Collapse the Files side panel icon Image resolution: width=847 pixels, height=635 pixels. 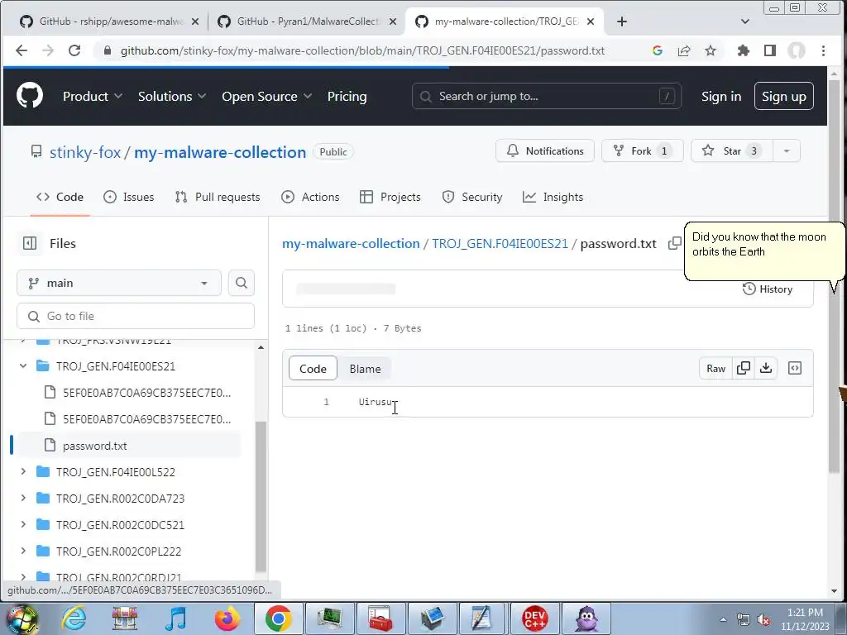(30, 244)
